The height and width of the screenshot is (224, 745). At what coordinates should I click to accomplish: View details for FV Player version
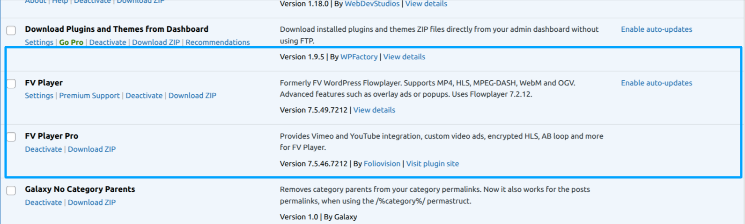pyautogui.click(x=374, y=110)
